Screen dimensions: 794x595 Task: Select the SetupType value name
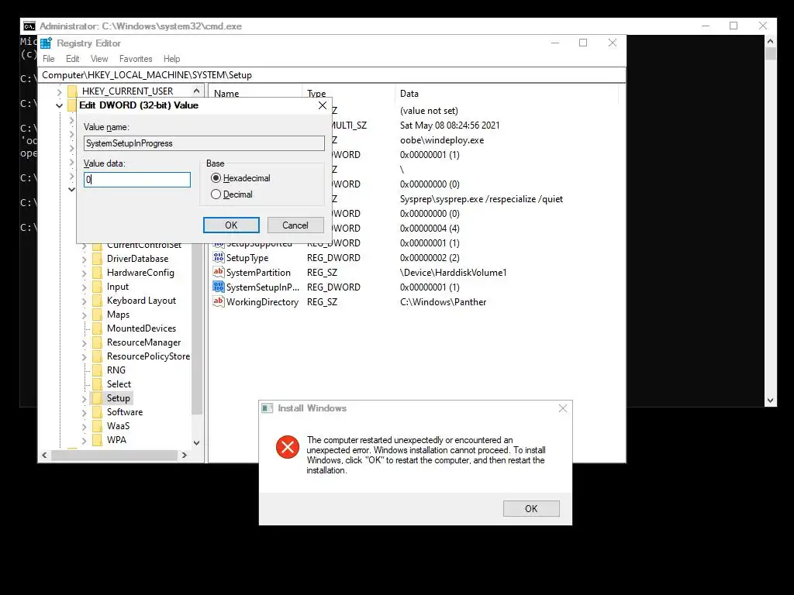point(247,258)
